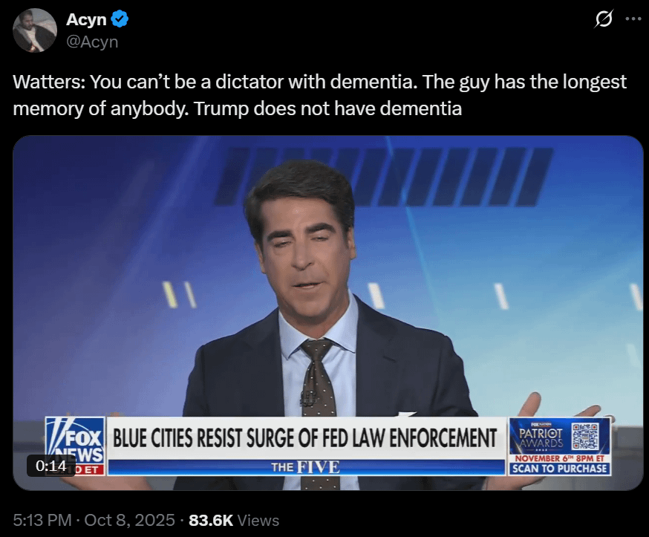Click the Patriot Awards QR code
The image size is (649, 537).
[585, 437]
